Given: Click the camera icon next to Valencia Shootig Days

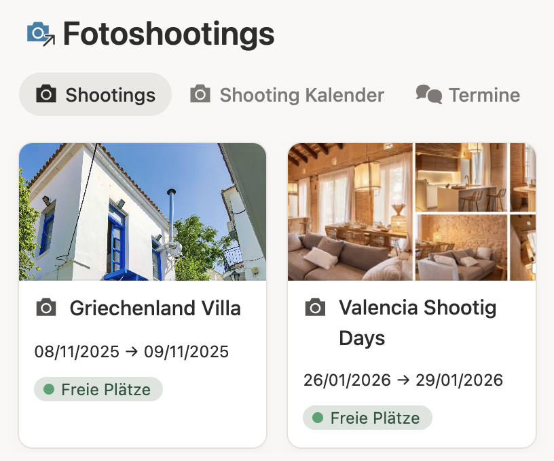Looking at the screenshot, I should click(x=315, y=307).
